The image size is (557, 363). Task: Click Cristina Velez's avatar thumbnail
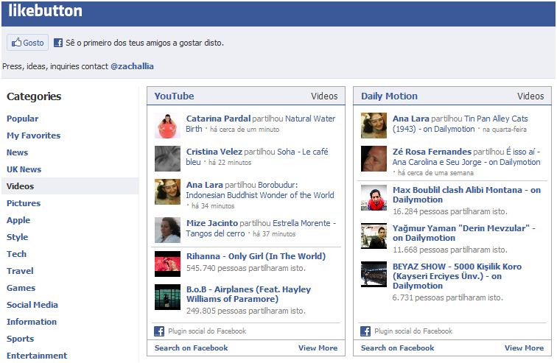[168, 158]
